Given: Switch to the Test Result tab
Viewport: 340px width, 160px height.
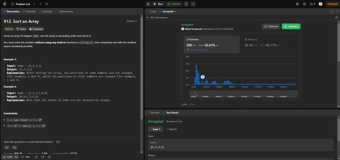Looking at the screenshot, I should (x=170, y=113).
